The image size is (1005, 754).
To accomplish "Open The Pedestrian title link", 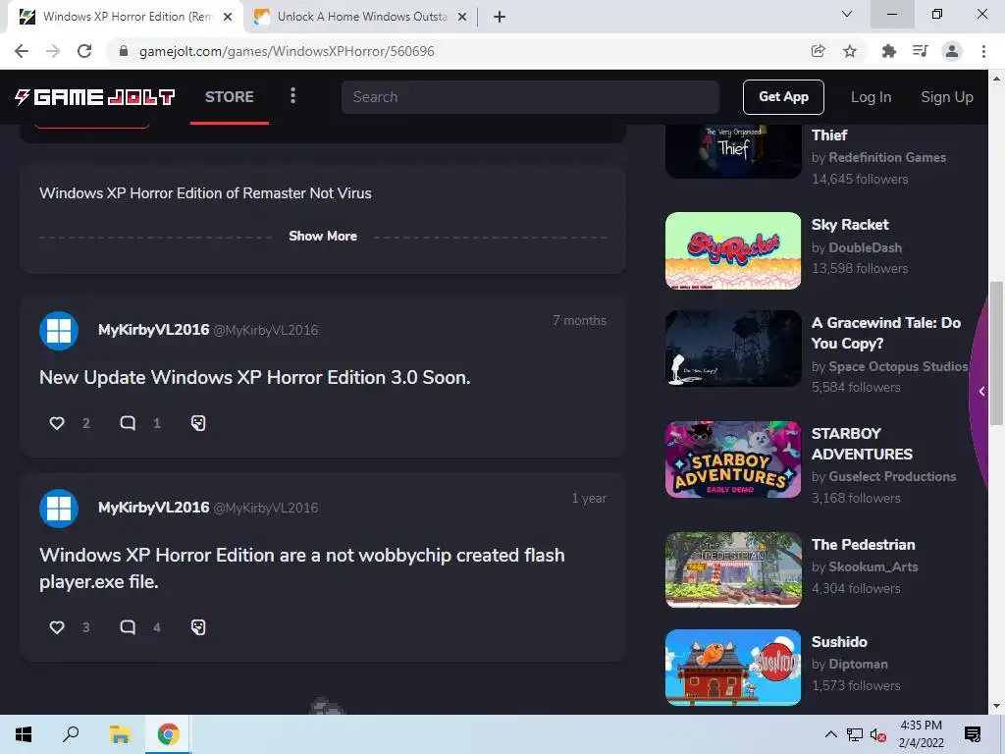I will [864, 544].
